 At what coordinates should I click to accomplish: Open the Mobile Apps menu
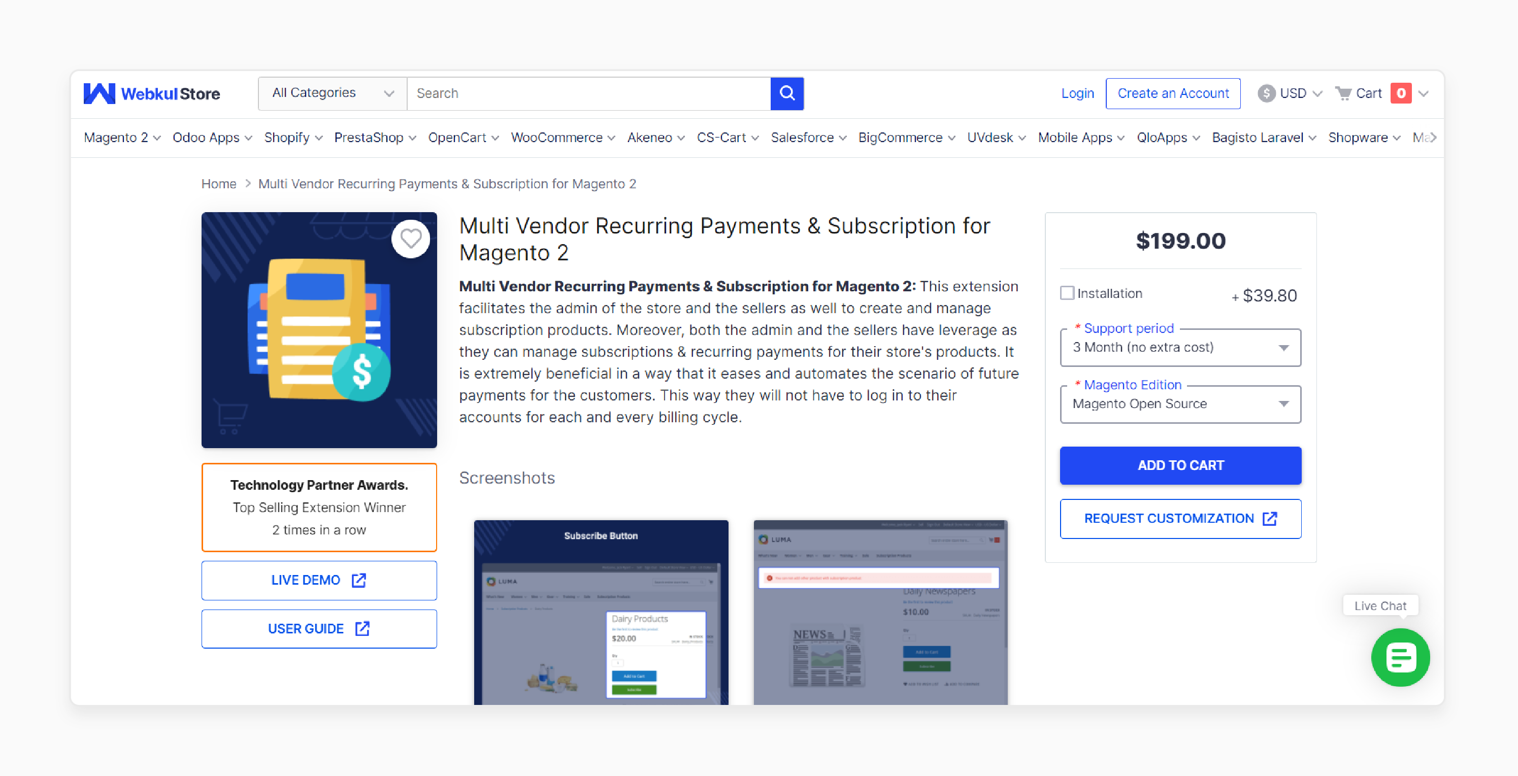[x=1081, y=138]
